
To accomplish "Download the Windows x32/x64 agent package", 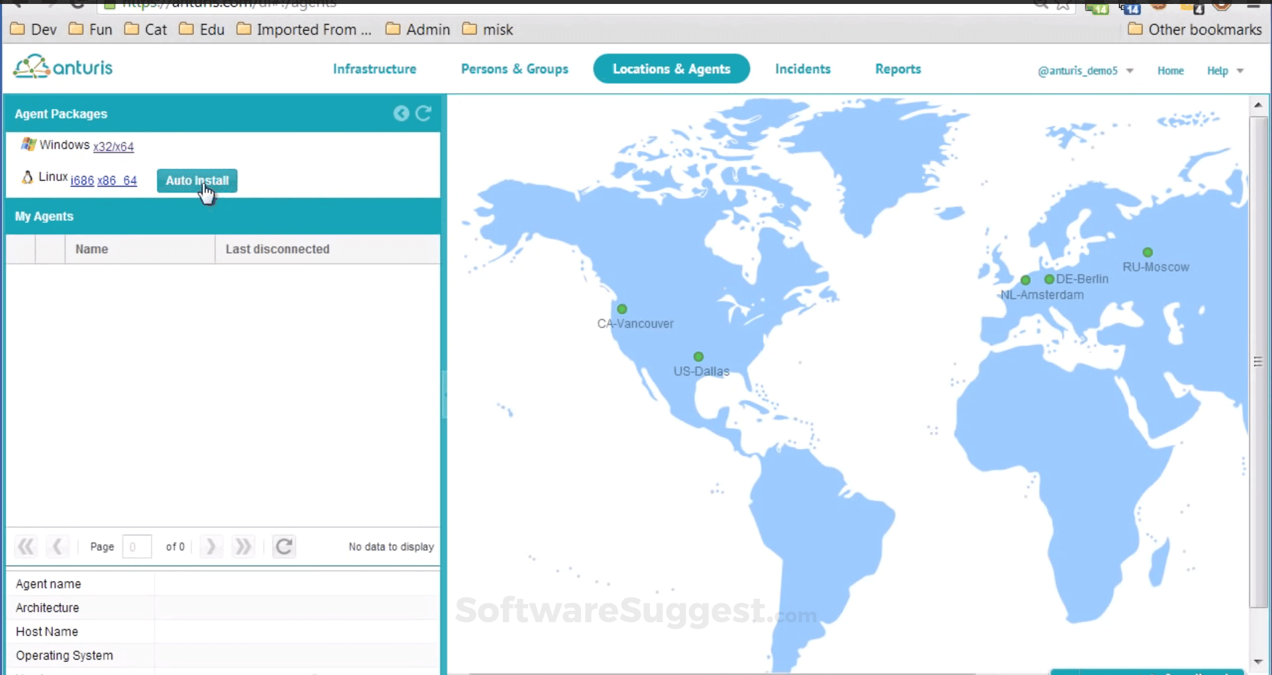I will point(113,146).
